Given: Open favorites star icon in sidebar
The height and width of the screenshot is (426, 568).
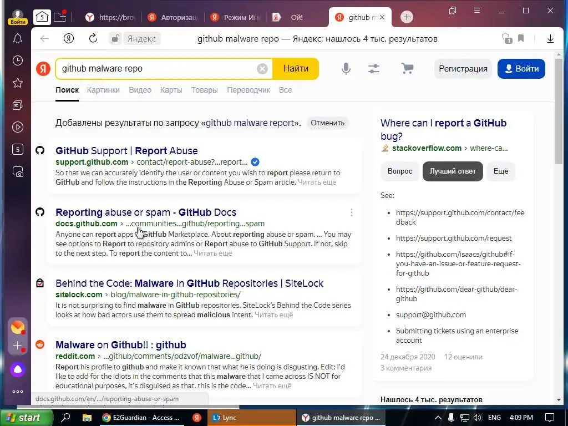Looking at the screenshot, I should tap(17, 83).
